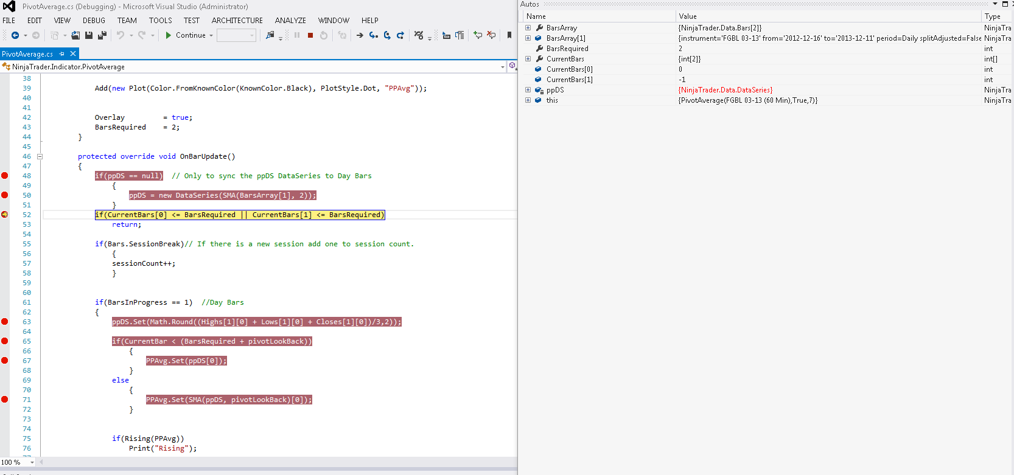1014x475 pixels.
Task: Click the comment-out selected lines icon
Action: coord(478,35)
